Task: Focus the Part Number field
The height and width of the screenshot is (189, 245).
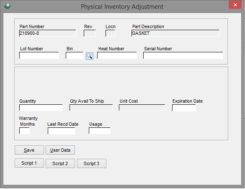Action: pos(48,33)
